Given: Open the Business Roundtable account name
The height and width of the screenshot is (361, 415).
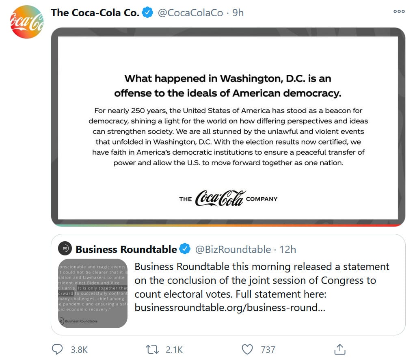Looking at the screenshot, I should [126, 249].
